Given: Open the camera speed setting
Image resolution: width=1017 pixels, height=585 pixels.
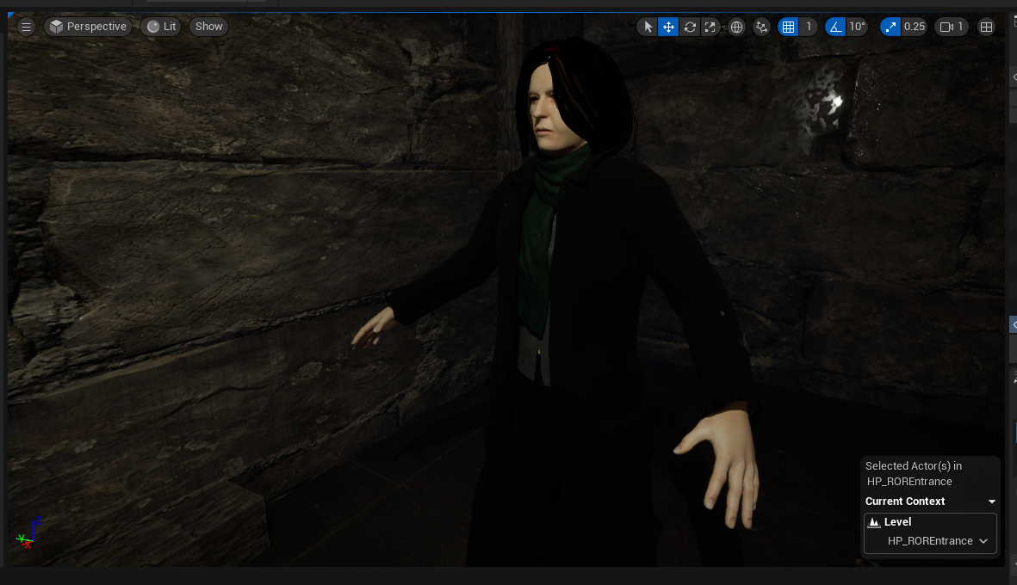Looking at the screenshot, I should pyautogui.click(x=952, y=27).
